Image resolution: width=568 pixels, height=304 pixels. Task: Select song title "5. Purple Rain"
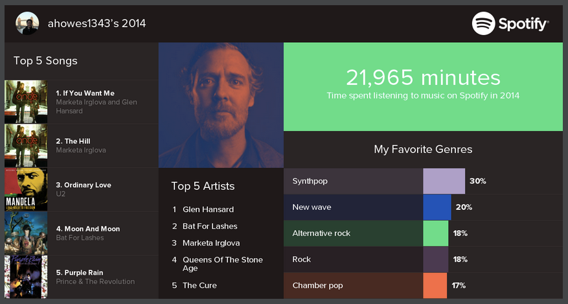pos(79,272)
